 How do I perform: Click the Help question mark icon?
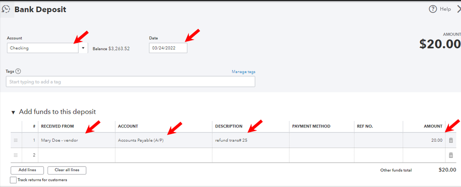pos(433,9)
